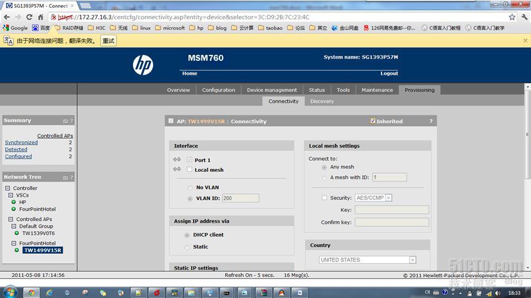Click the Home link
The width and height of the screenshot is (531, 298).
click(190, 73)
